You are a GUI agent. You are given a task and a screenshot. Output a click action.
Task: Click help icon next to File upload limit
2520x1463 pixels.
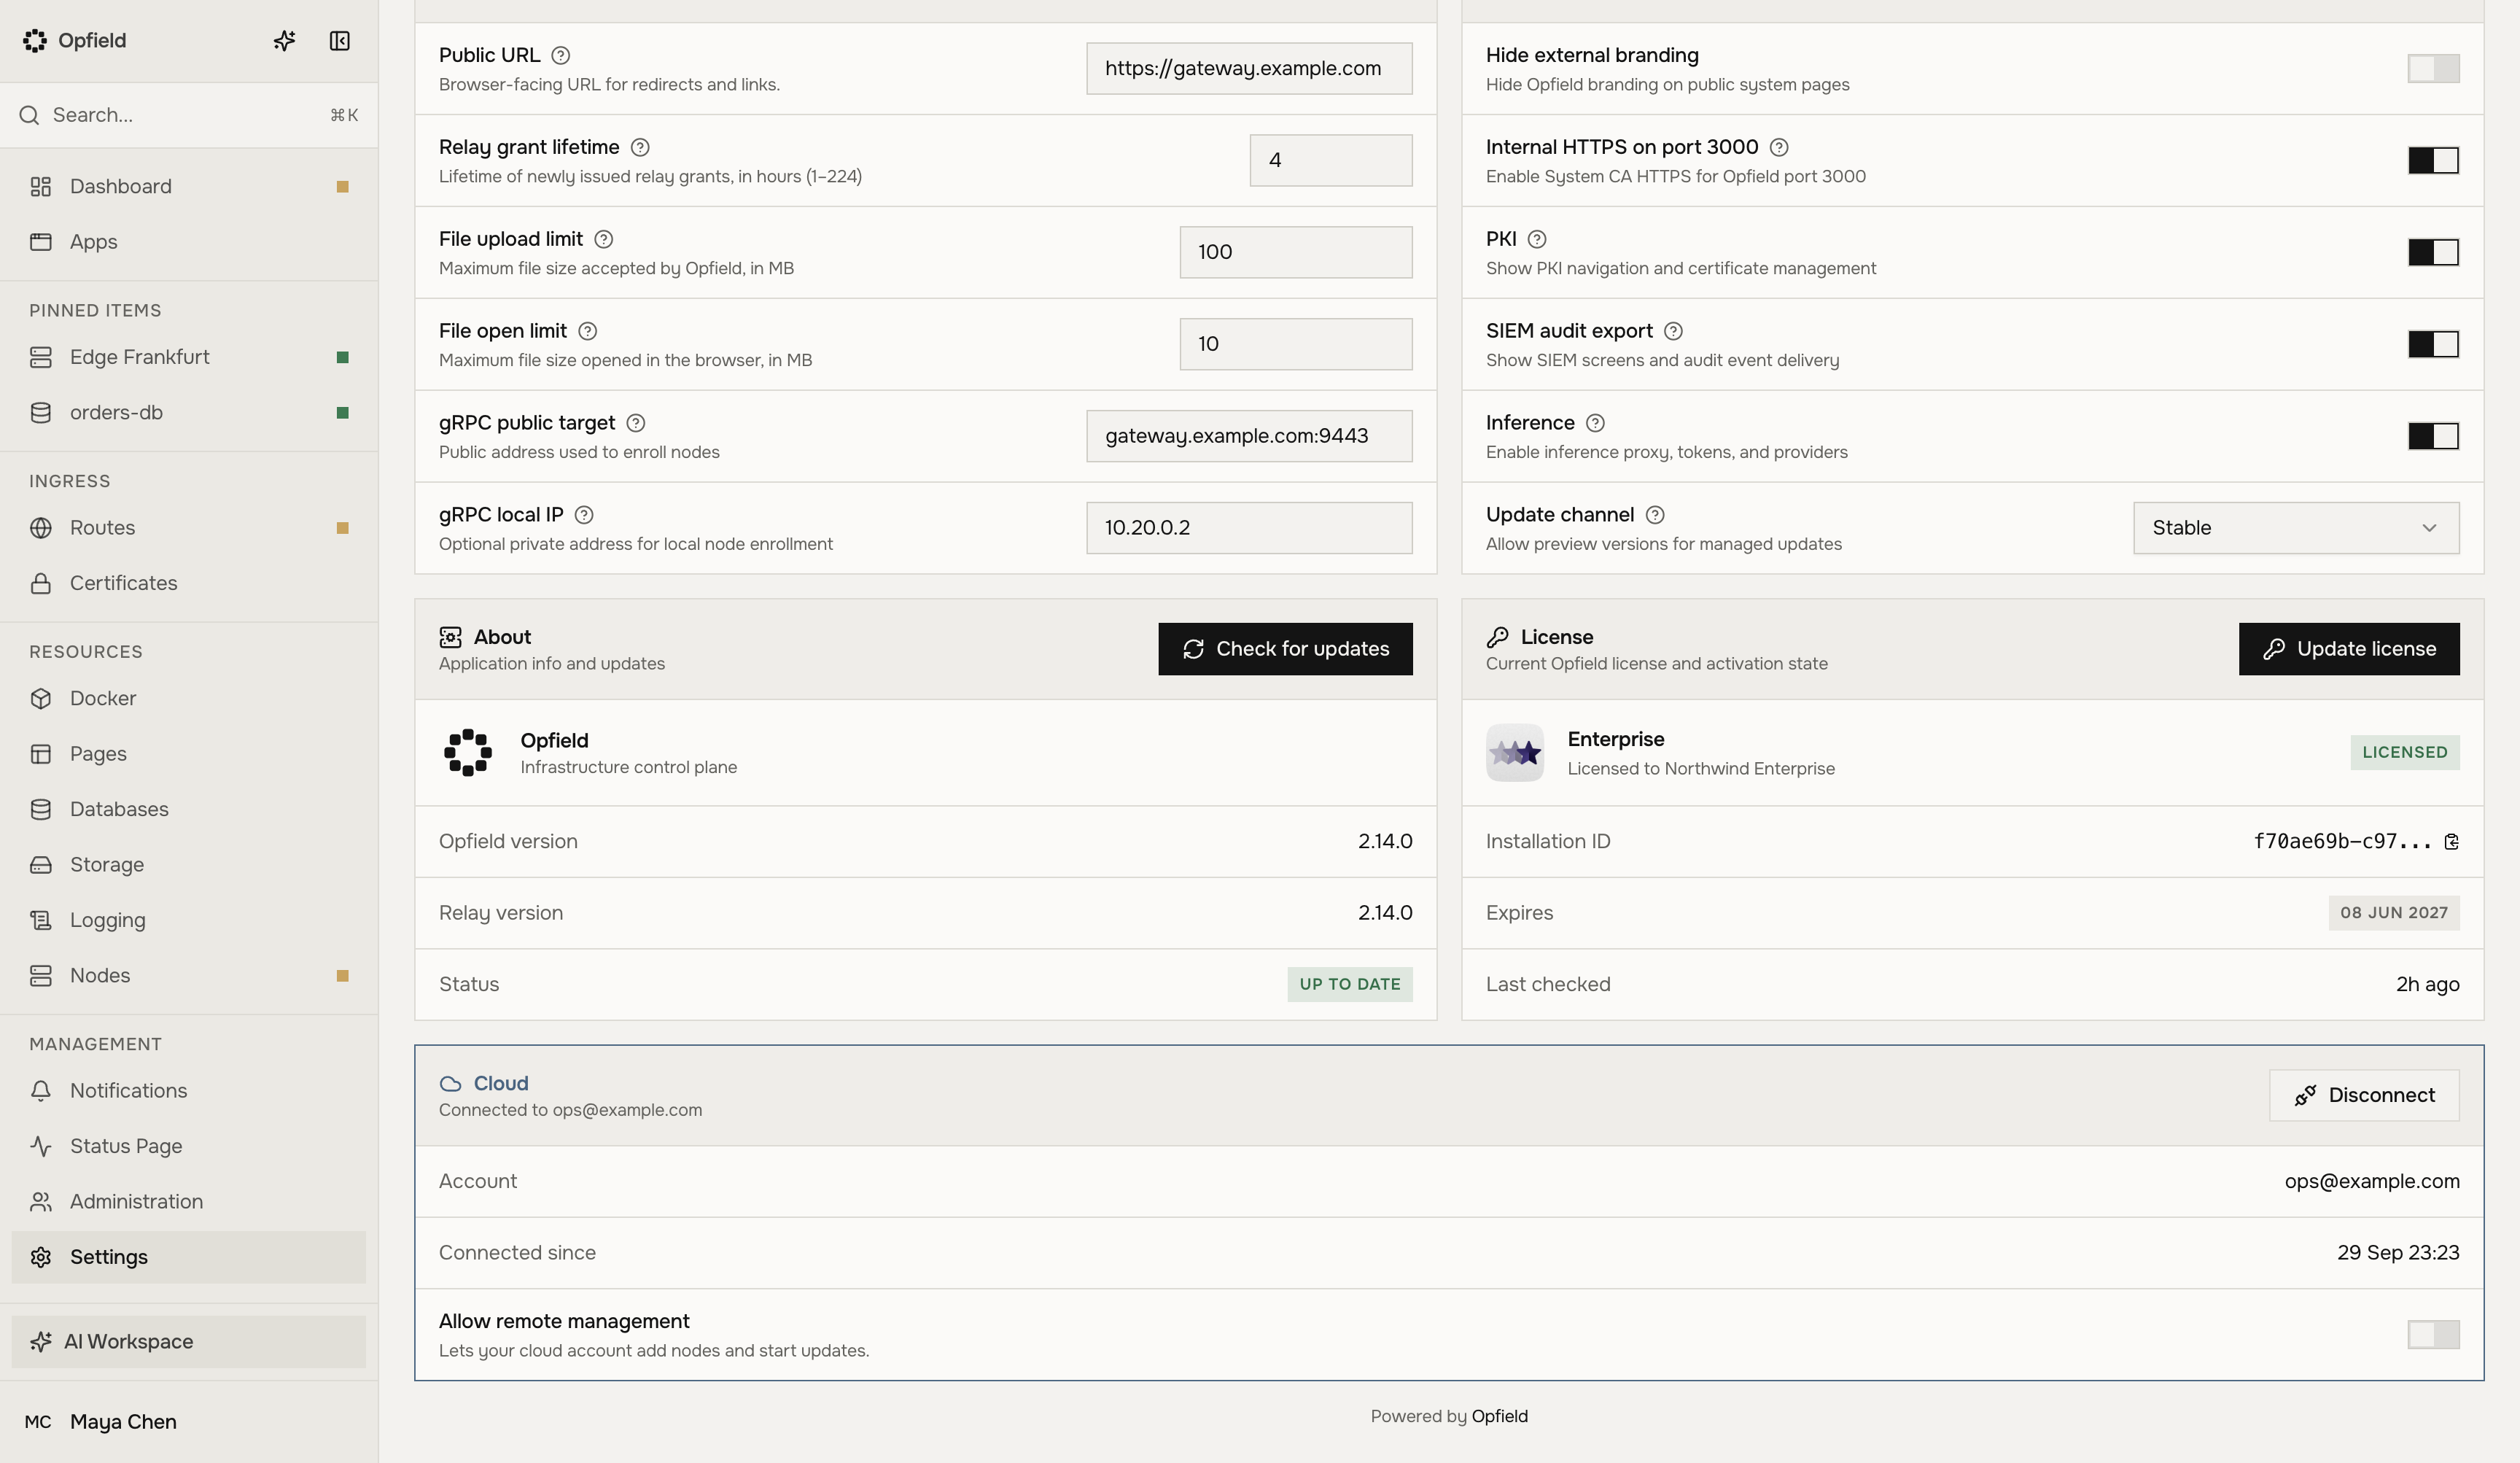coord(604,240)
